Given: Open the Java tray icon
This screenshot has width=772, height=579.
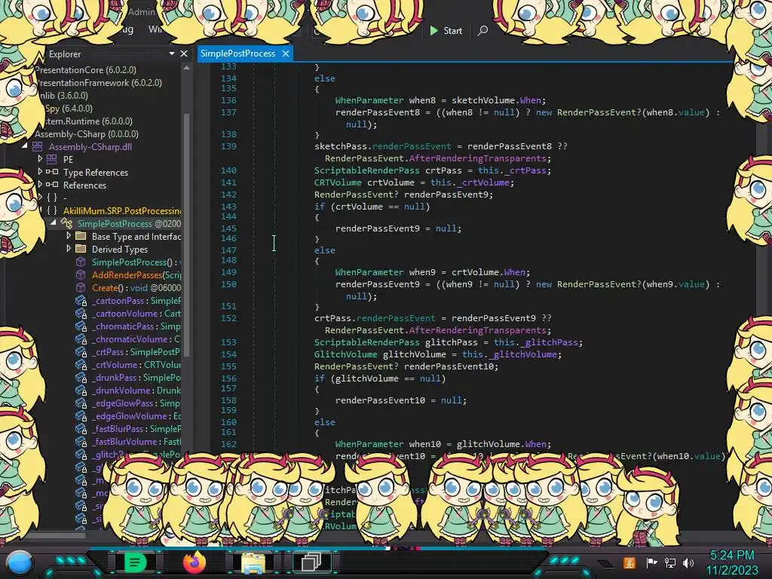Looking at the screenshot, I should (x=630, y=562).
